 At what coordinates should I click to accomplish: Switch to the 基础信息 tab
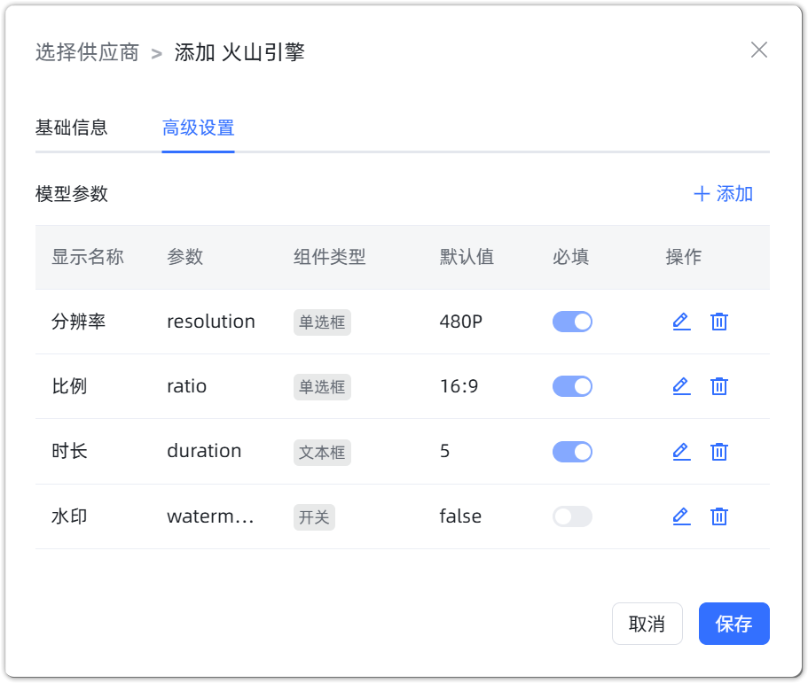pyautogui.click(x=72, y=128)
